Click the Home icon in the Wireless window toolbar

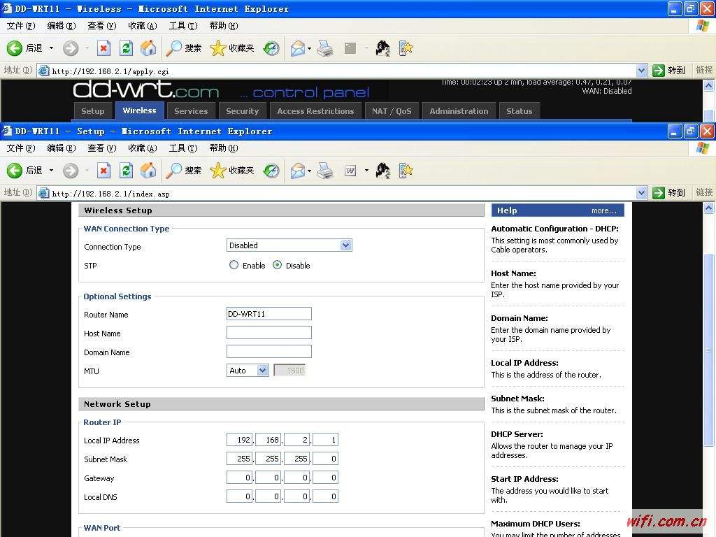point(148,48)
